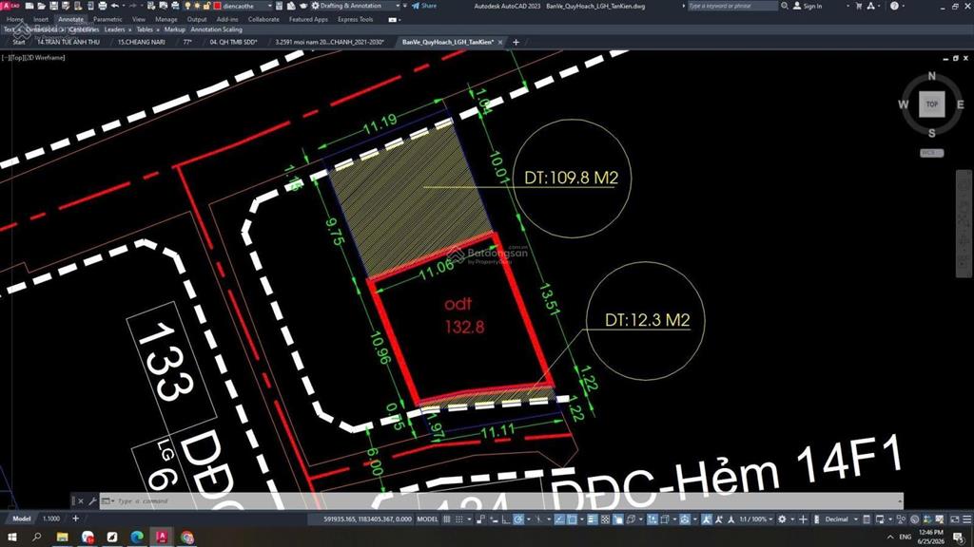This screenshot has height=547, width=974.
Task: Toggle snap mode in status bar
Action: (459, 519)
